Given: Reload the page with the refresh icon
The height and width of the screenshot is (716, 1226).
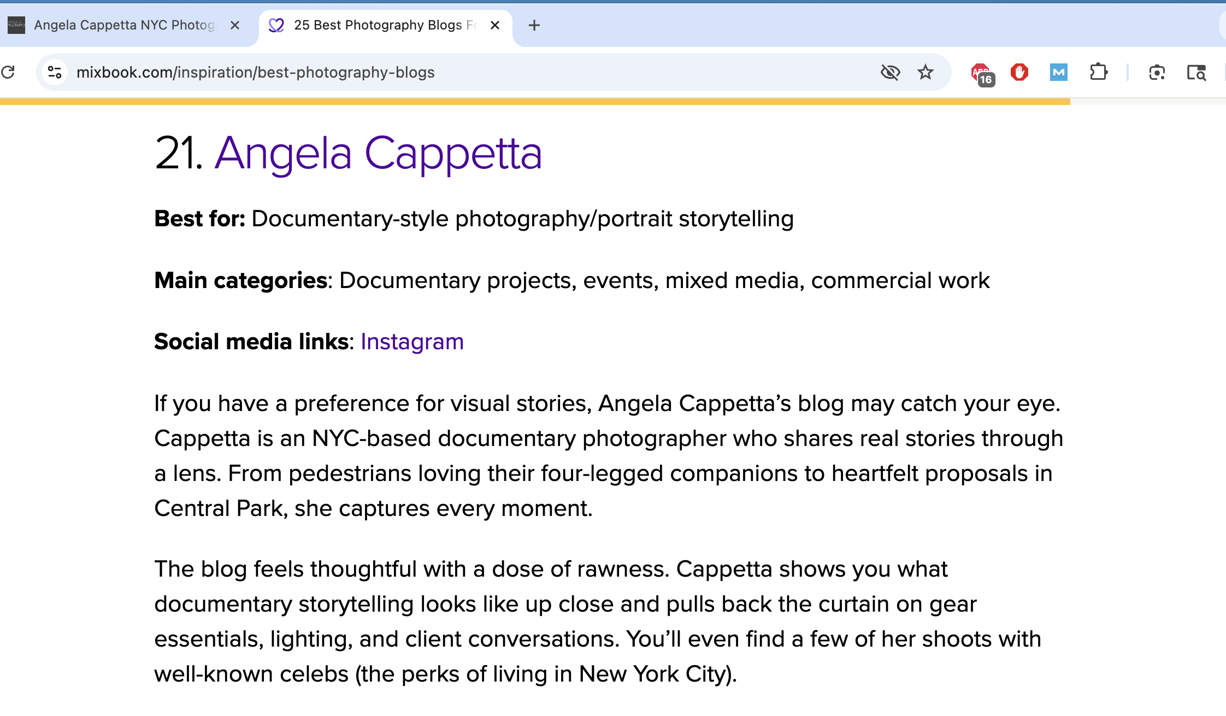Looking at the screenshot, I should [x=8, y=72].
